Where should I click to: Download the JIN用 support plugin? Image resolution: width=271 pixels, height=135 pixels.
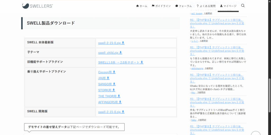pos(104,78)
